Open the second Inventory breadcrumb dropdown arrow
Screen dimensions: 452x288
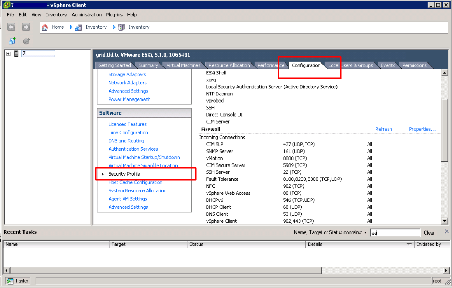point(114,27)
